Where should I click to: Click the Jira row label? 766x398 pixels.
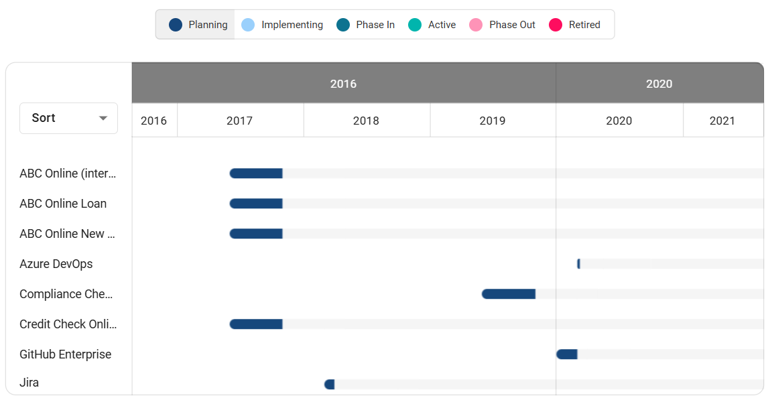pyautogui.click(x=29, y=383)
